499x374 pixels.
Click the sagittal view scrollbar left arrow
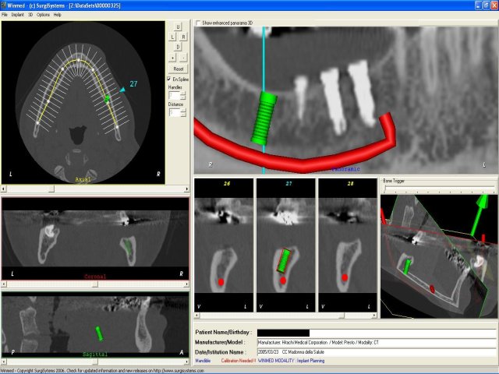click(x=3, y=362)
